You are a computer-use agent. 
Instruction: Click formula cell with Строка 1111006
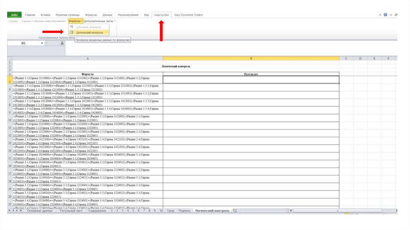(88, 80)
